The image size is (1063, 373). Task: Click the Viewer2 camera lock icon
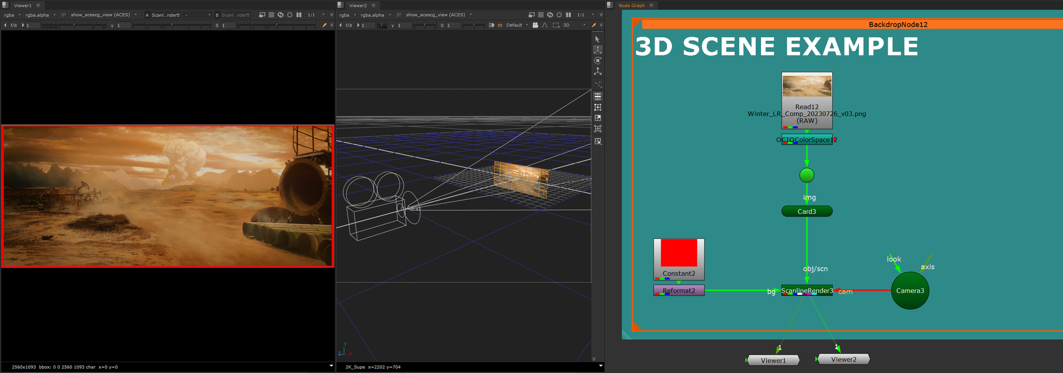(535, 25)
